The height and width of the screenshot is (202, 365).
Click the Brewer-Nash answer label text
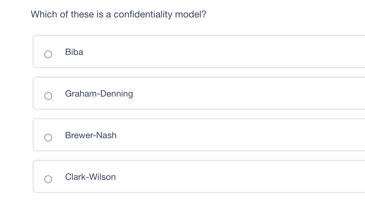[91, 136]
